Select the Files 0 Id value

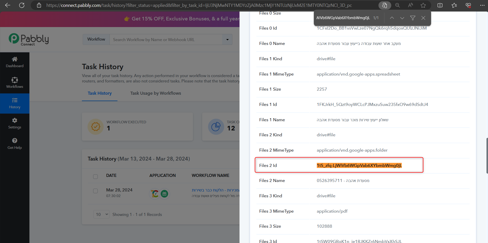[x=372, y=28]
